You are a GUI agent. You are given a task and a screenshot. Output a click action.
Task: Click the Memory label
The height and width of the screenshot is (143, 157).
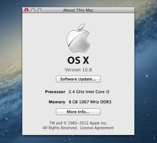pyautogui.click(x=57, y=102)
